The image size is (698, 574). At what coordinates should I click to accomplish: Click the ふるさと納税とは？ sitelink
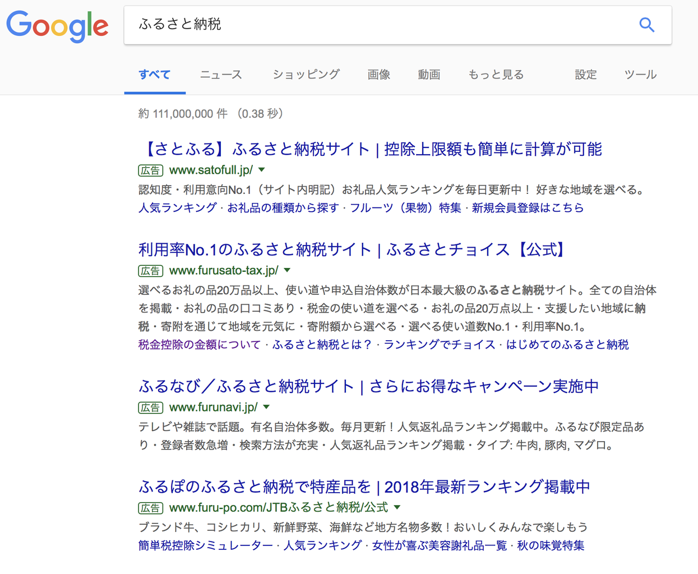point(322,345)
